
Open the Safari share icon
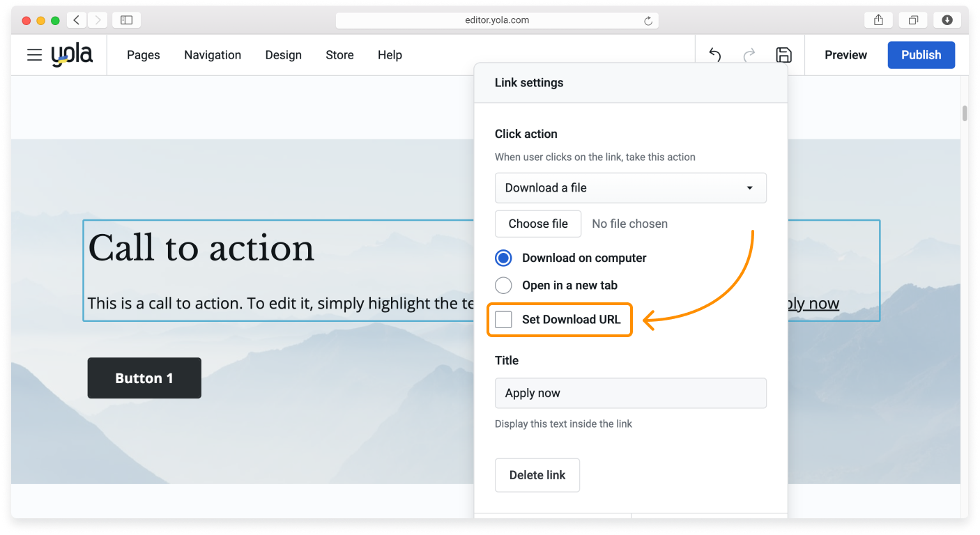878,20
